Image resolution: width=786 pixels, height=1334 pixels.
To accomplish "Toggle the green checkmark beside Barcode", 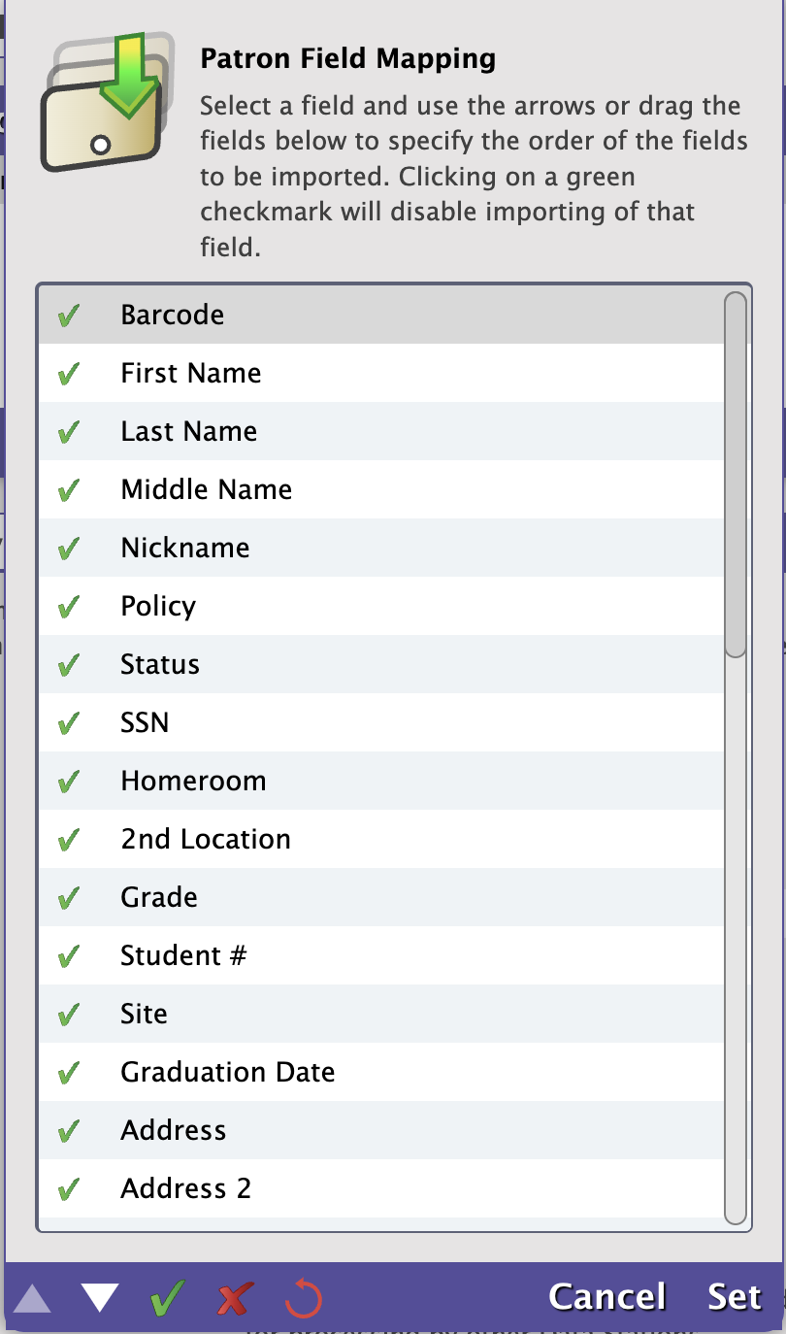I will (68, 316).
